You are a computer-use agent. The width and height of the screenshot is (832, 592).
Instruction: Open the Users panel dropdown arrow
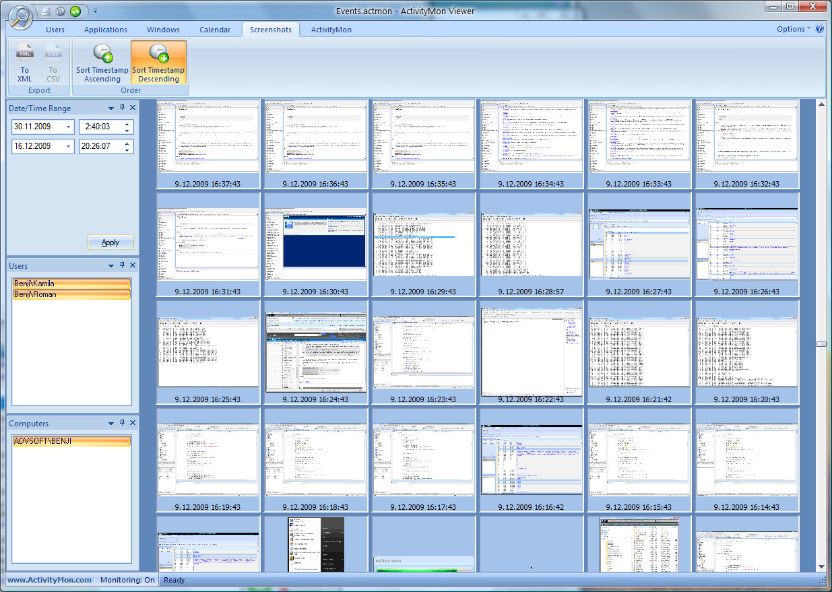[111, 265]
